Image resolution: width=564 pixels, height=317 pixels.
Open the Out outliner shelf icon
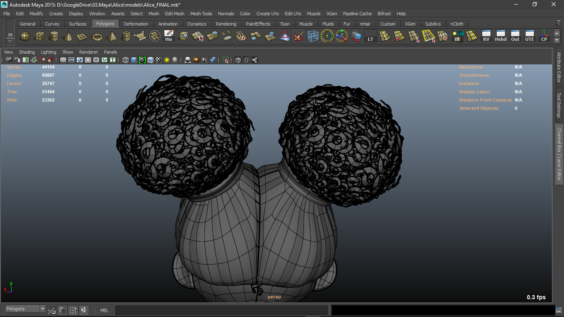pyautogui.click(x=515, y=36)
